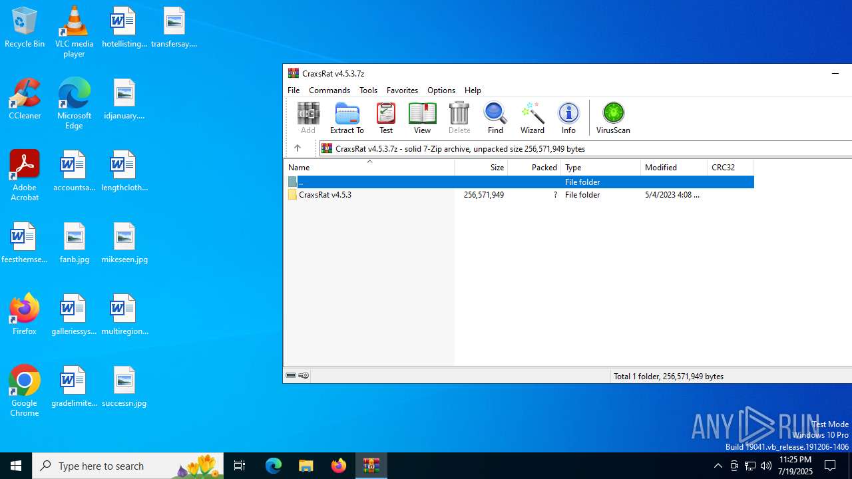The image size is (852, 479).
Task: Click the WinRAR taskbar button
Action: tap(371, 466)
